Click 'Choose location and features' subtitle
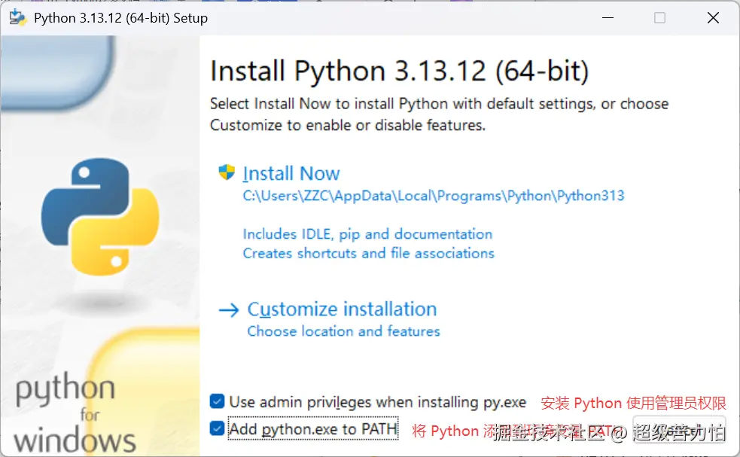 (x=343, y=331)
